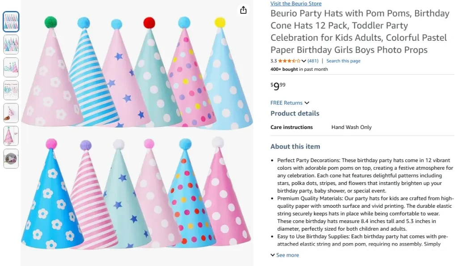Expand See more in About this item

pyautogui.click(x=284, y=255)
